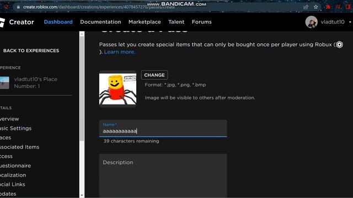Click the browser reload icon

6,7
